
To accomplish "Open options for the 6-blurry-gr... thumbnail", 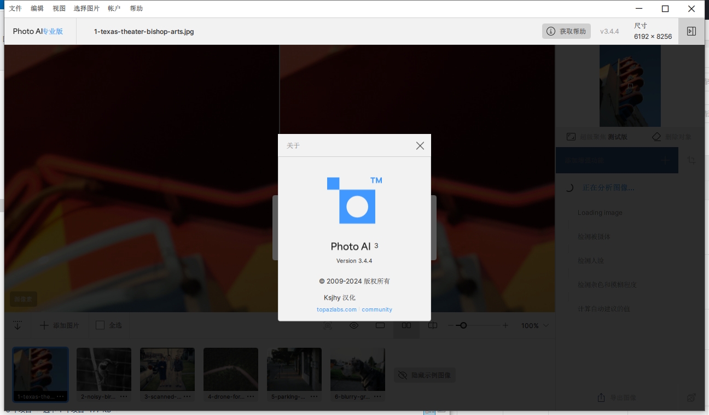I will (377, 396).
